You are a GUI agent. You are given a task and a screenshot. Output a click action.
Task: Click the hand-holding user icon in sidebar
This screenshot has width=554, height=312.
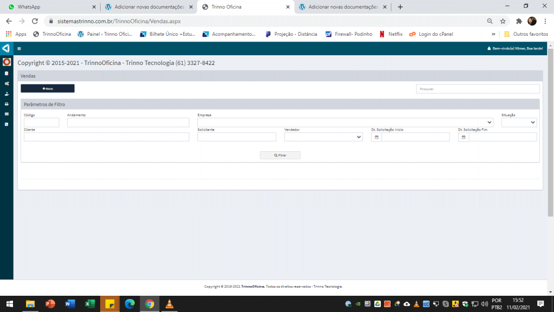[x=6, y=93]
